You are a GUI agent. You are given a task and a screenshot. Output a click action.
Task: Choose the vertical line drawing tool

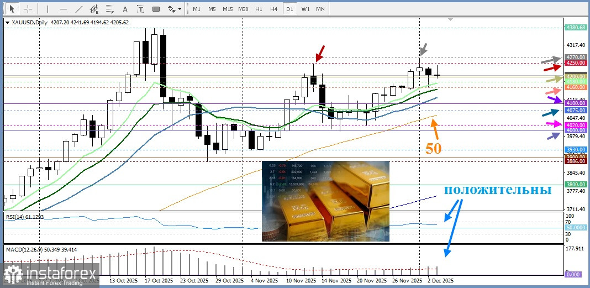[48, 9]
